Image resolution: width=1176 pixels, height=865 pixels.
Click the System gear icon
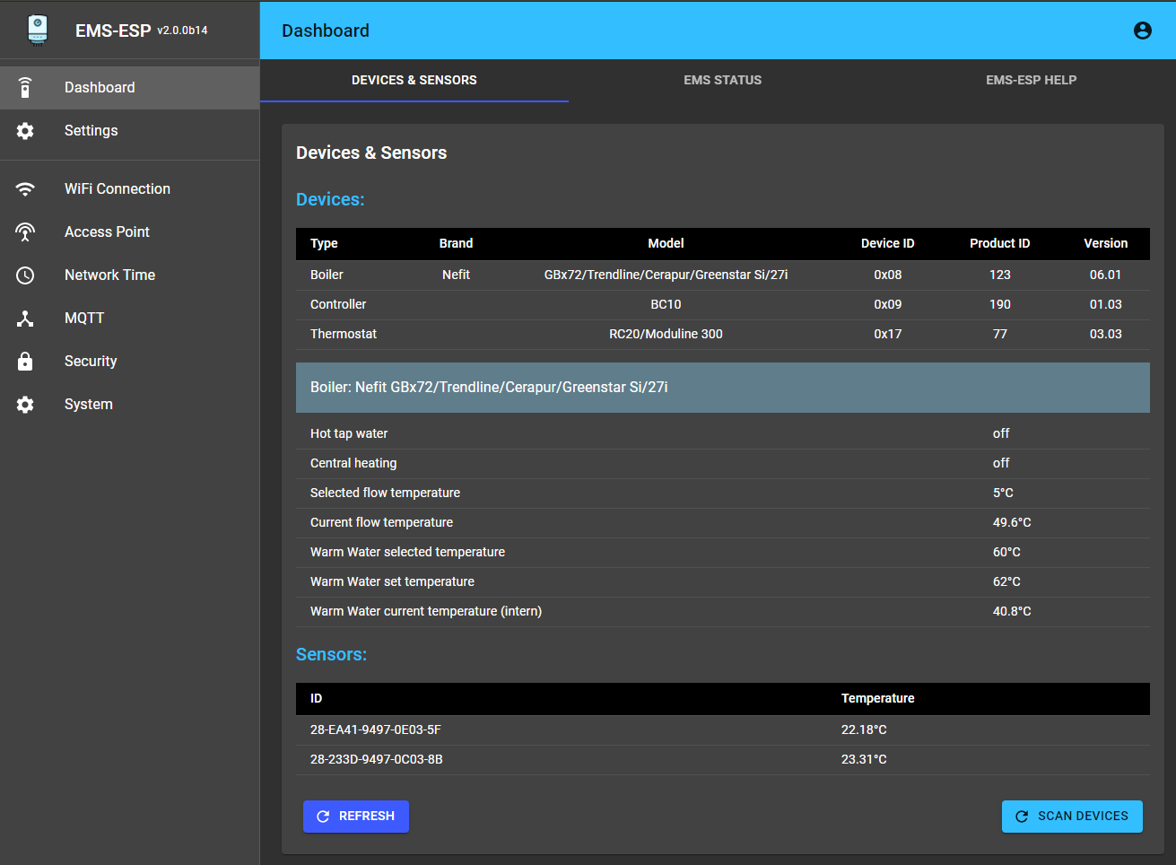coord(25,405)
